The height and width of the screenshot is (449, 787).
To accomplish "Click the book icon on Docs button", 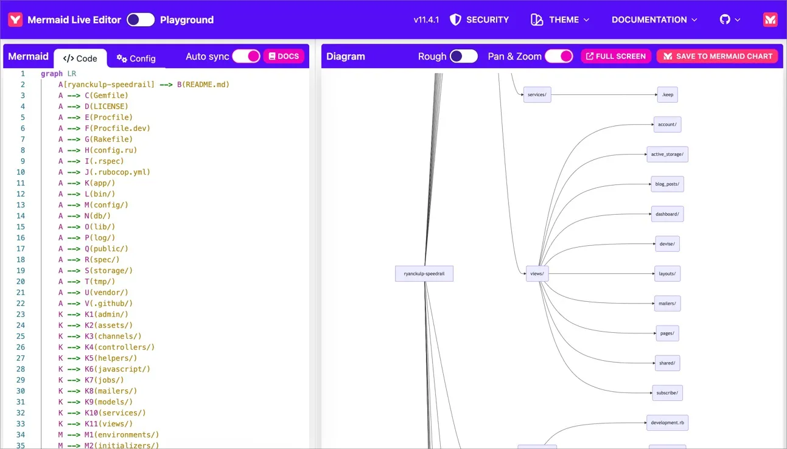I will pyautogui.click(x=272, y=57).
